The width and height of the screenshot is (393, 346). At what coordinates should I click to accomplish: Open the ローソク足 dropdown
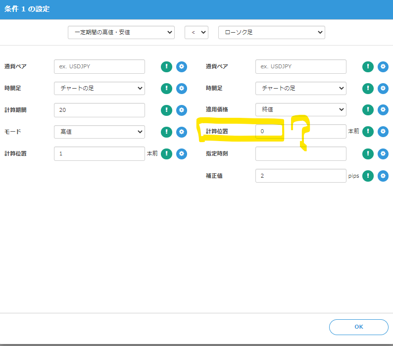pos(272,32)
